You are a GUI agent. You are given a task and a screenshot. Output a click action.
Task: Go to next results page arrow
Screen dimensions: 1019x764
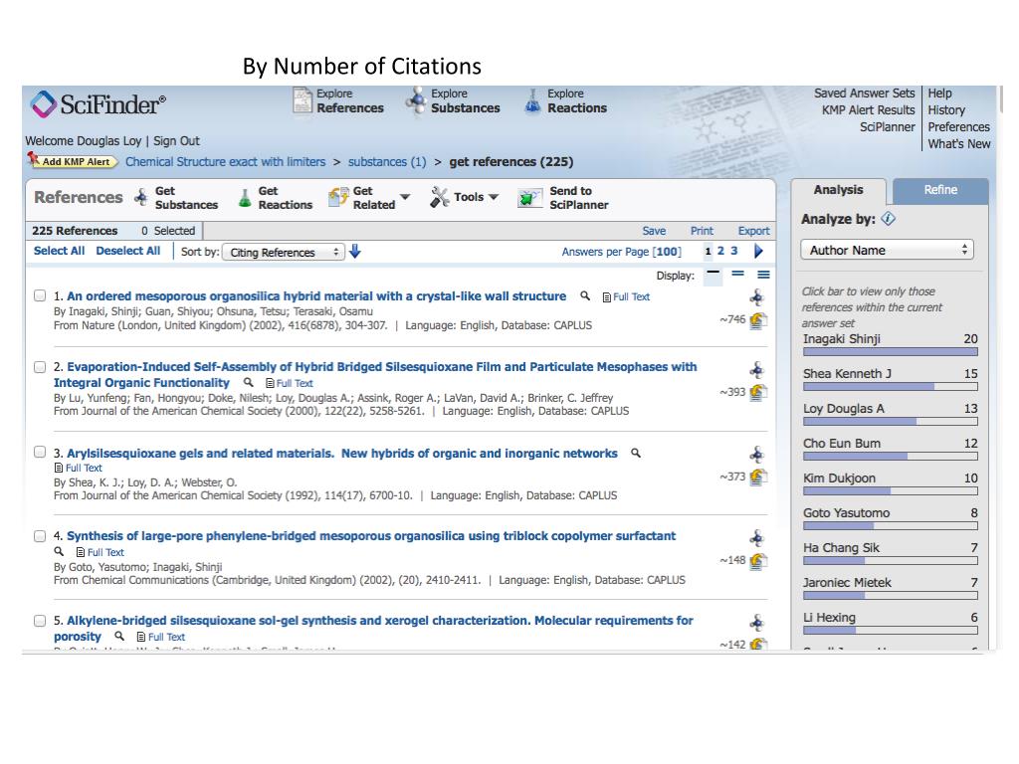point(758,252)
